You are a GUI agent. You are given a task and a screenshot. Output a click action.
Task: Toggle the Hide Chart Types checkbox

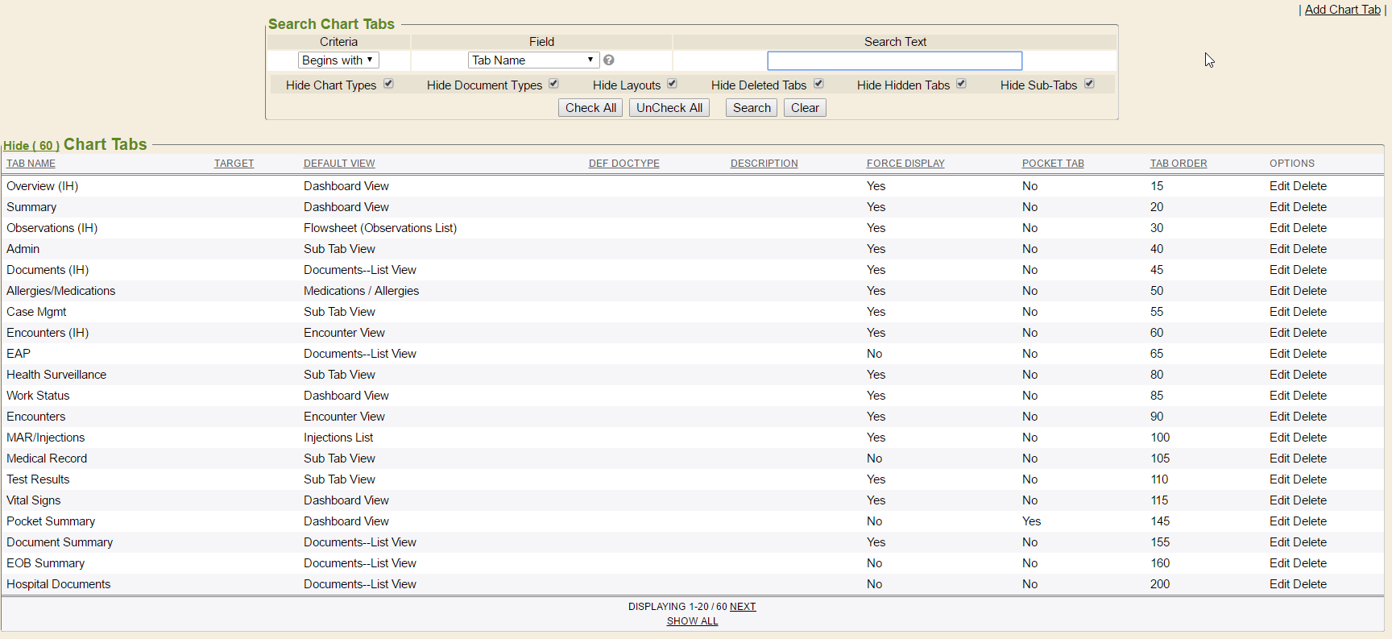(388, 84)
